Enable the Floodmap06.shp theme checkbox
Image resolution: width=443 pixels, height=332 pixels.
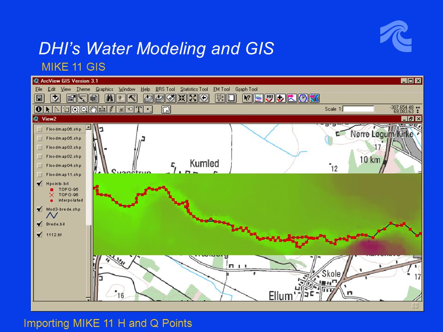pyautogui.click(x=40, y=129)
